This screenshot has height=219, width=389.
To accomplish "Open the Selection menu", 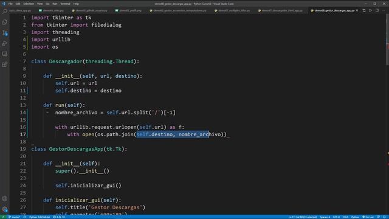I will 29,4.
